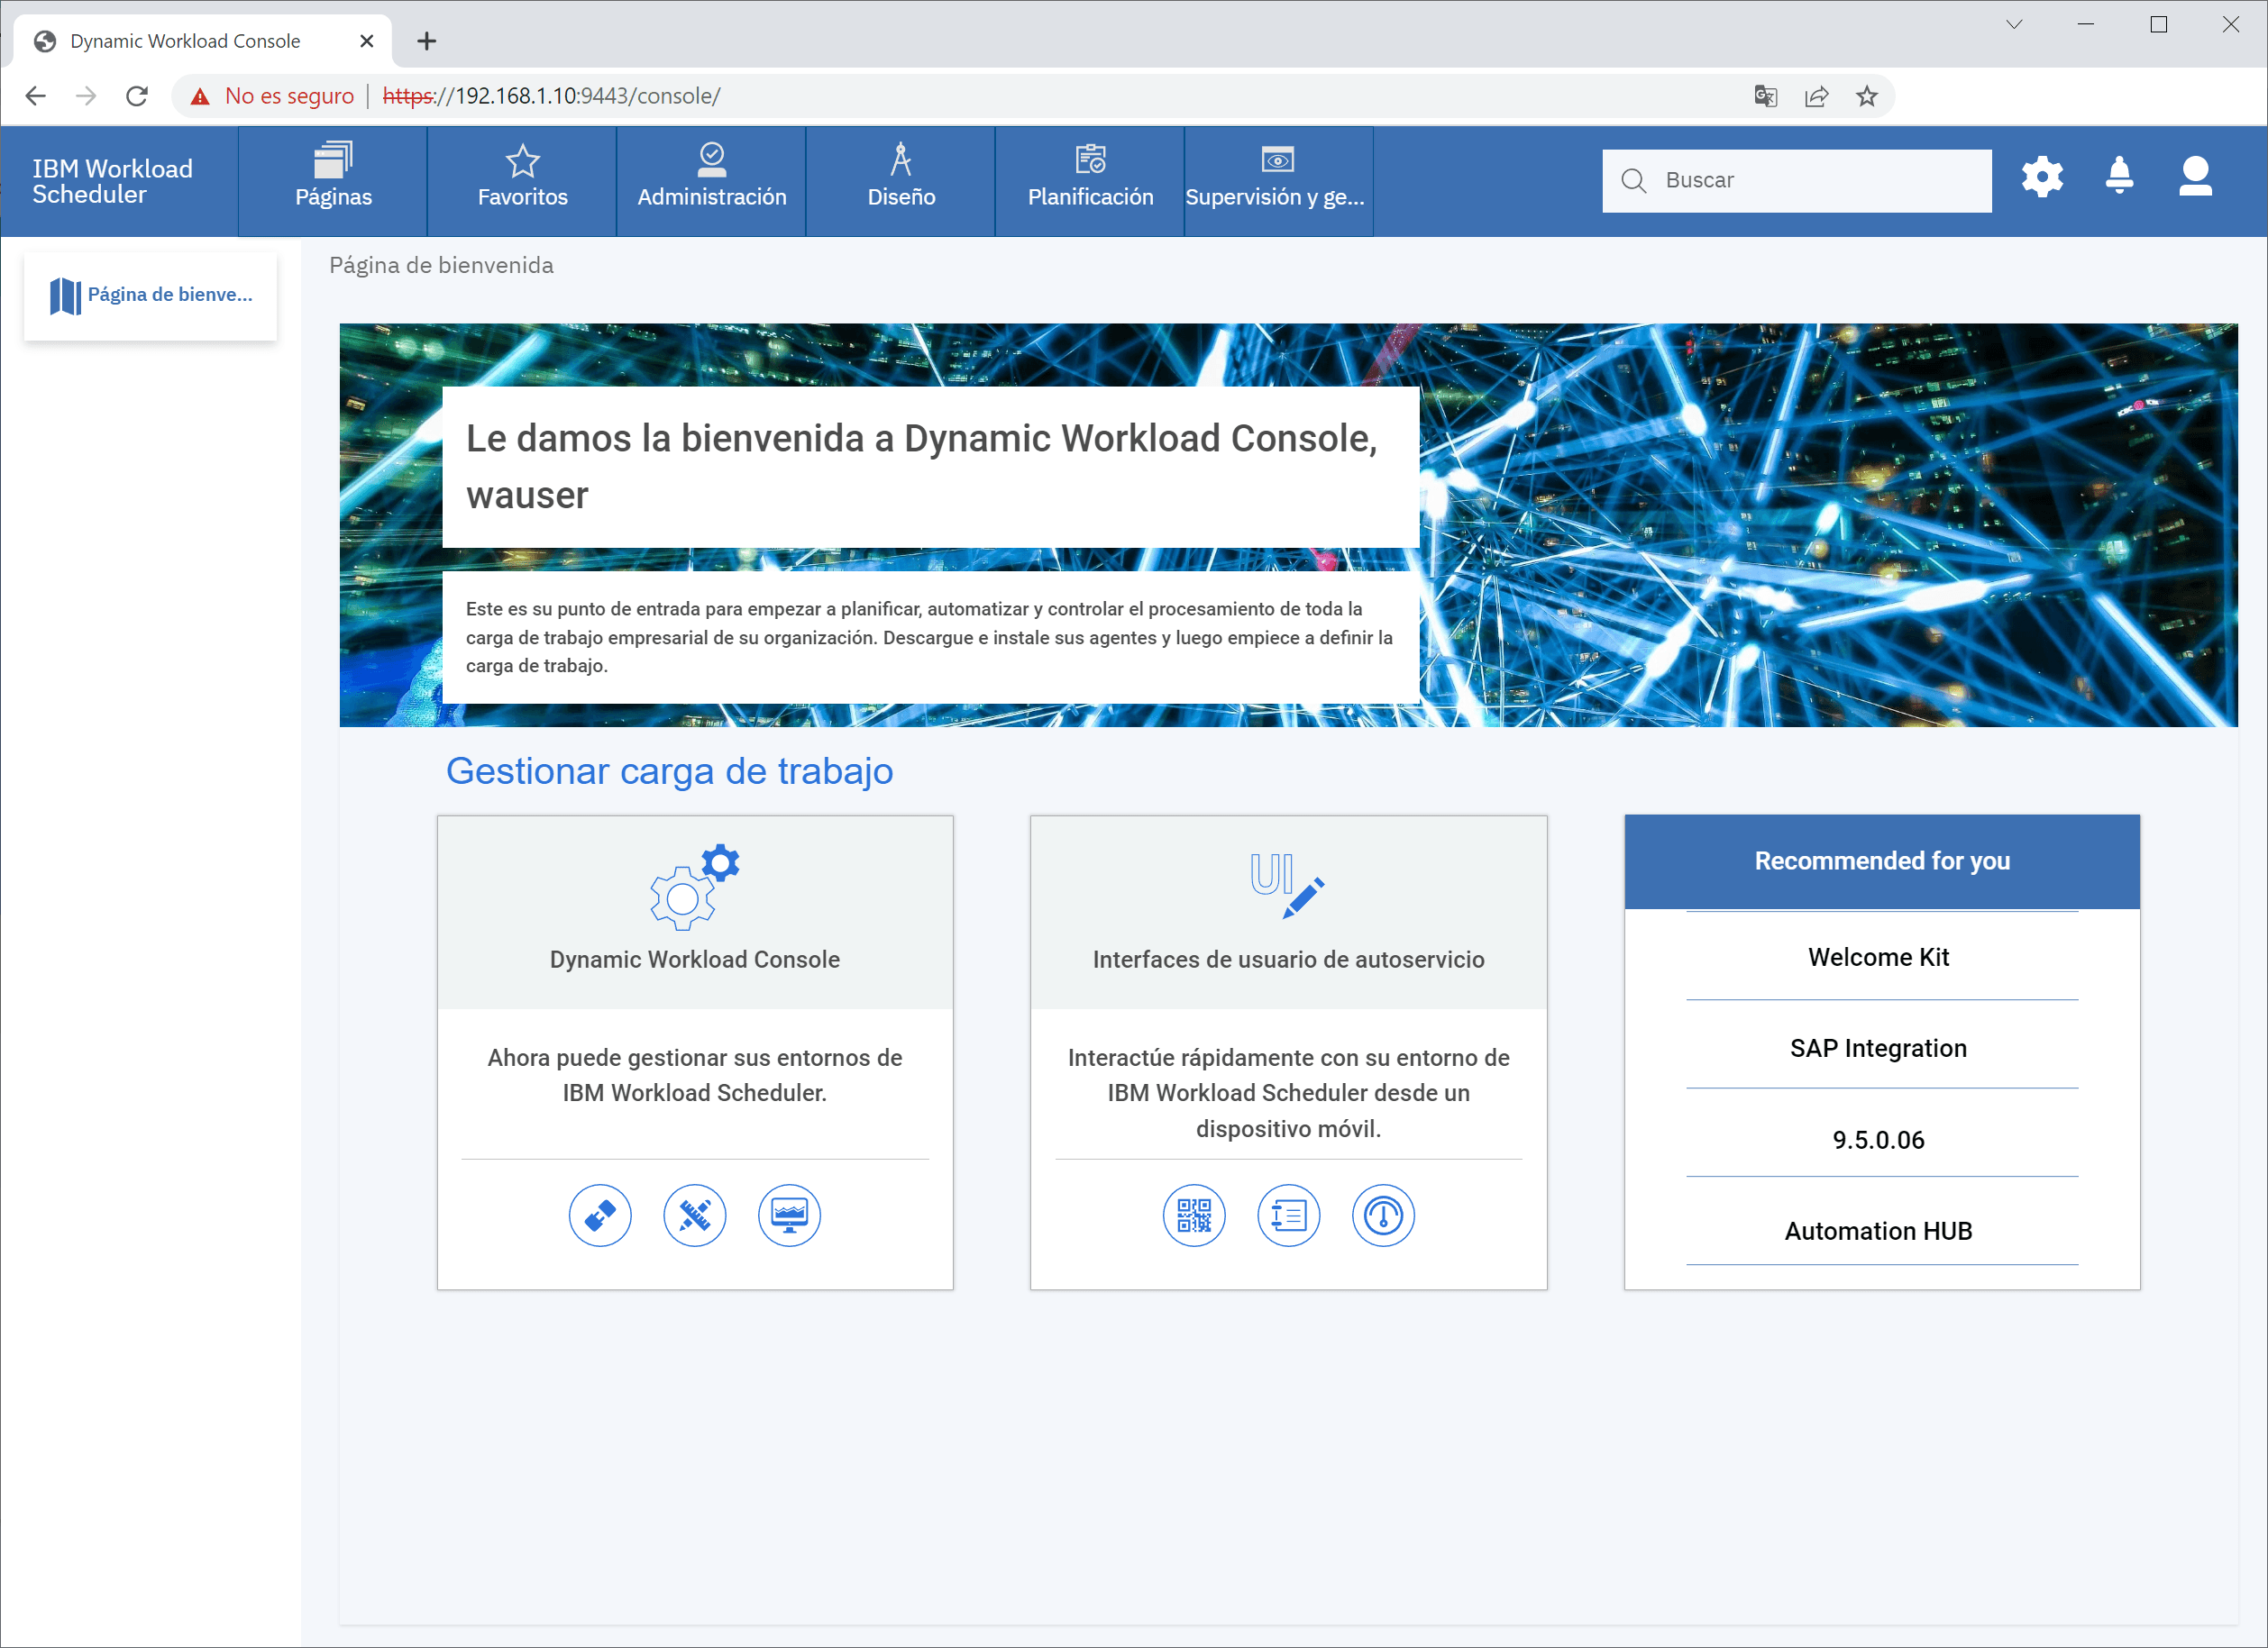The height and width of the screenshot is (1648, 2268).
Task: Click the magnifier icon in Buscar
Action: (x=1633, y=181)
